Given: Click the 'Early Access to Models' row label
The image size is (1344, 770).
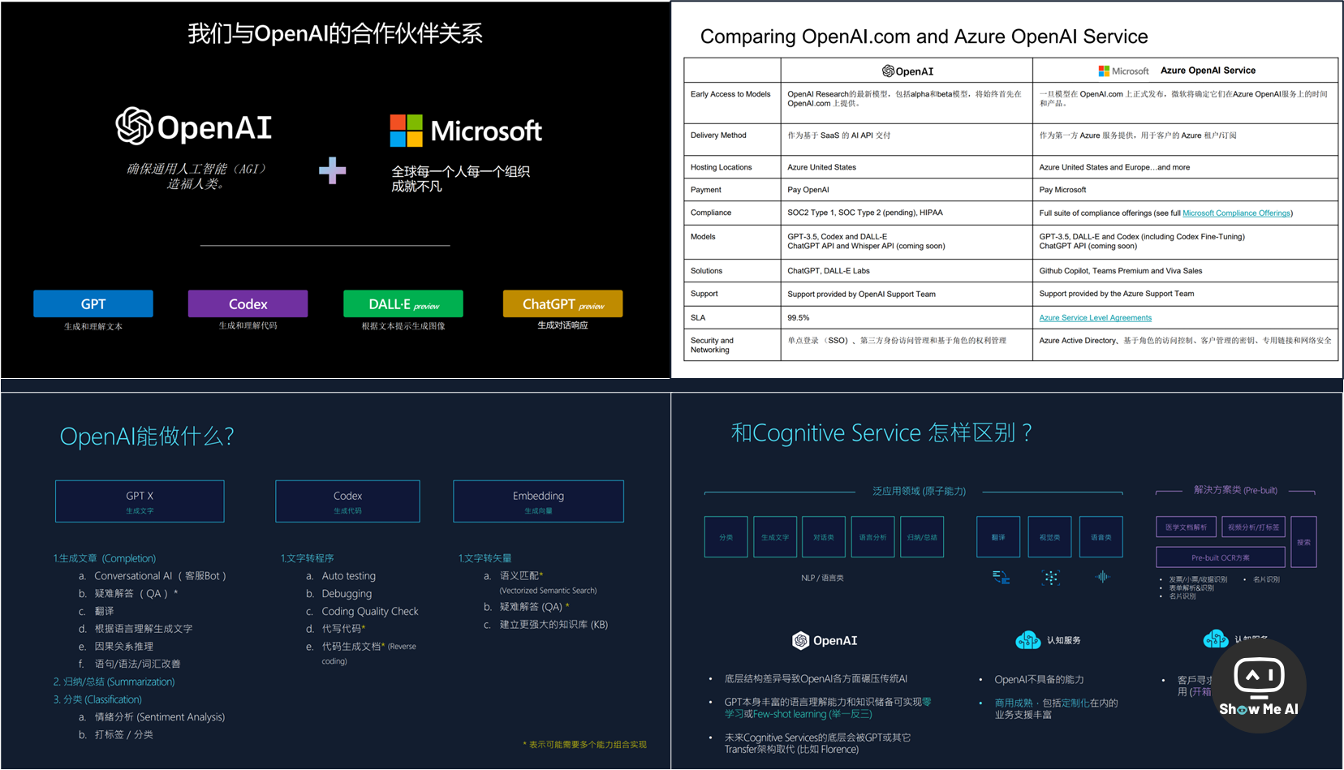Looking at the screenshot, I should click(730, 94).
